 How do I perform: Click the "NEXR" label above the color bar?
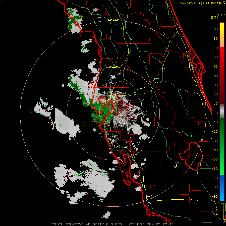(x=221, y=15)
